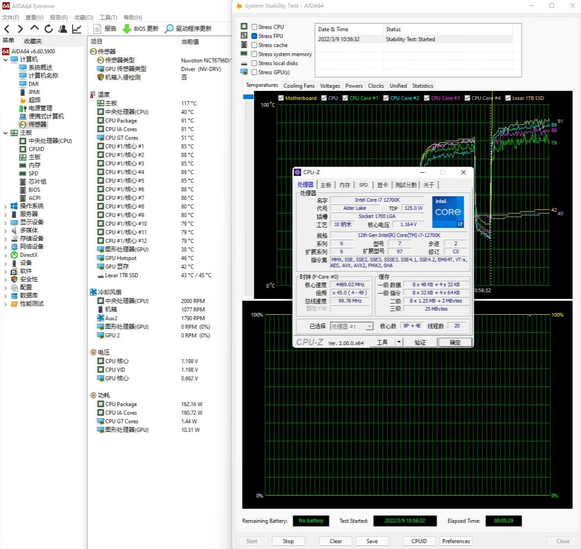Click Clear button in stability test

tap(335, 541)
